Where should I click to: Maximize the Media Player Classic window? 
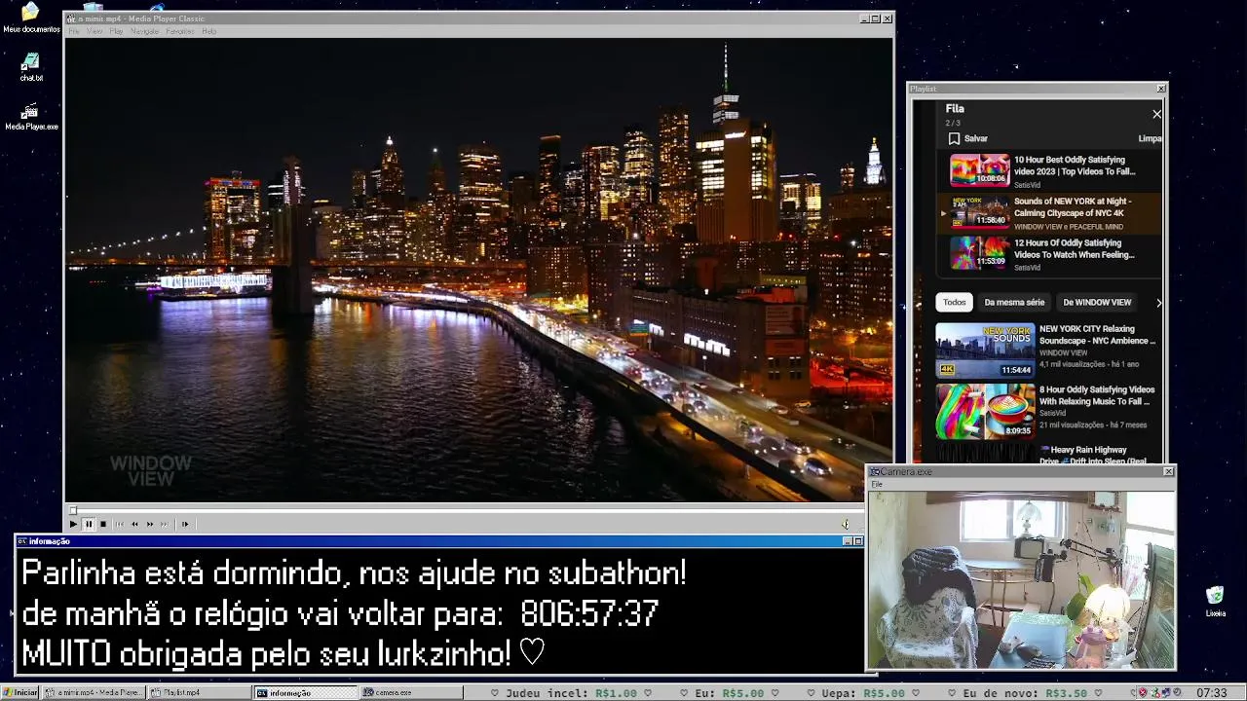tap(876, 18)
